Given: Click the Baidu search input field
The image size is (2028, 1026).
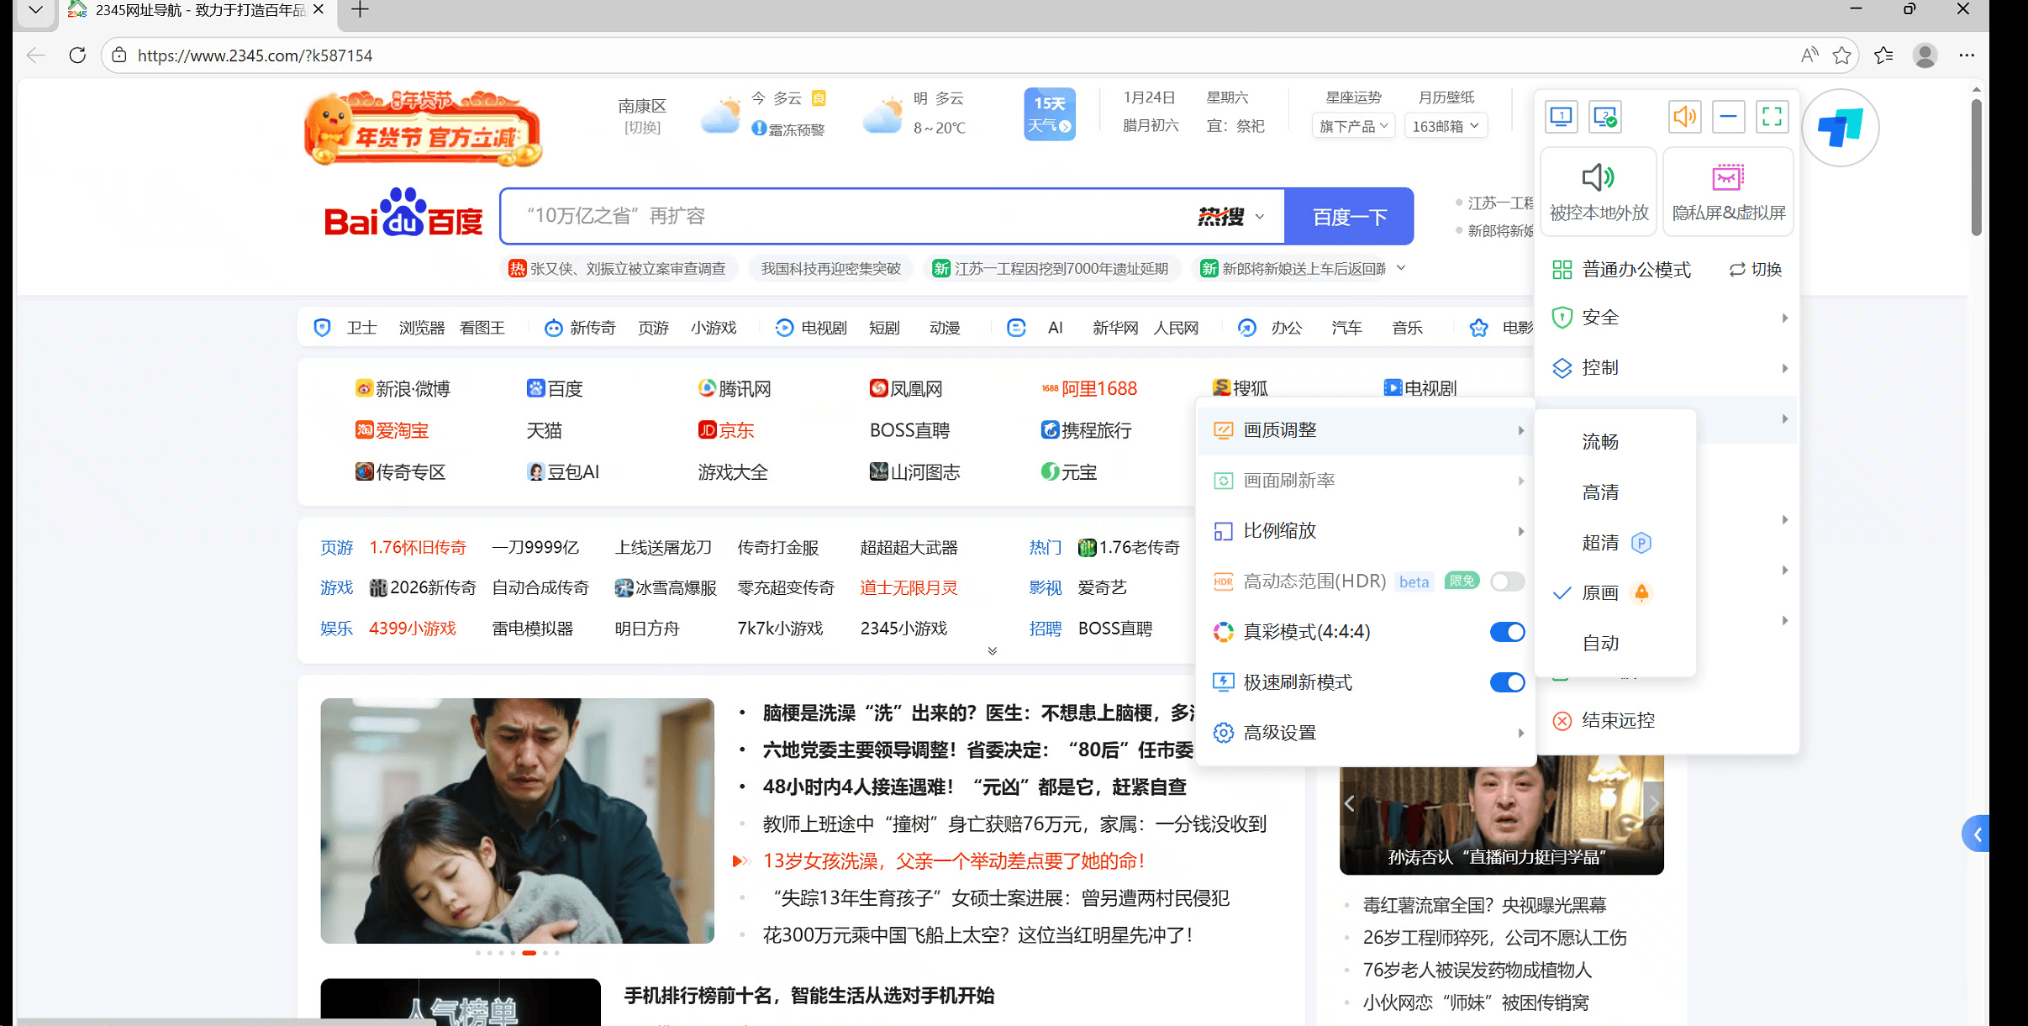Looking at the screenshot, I should click(x=840, y=217).
